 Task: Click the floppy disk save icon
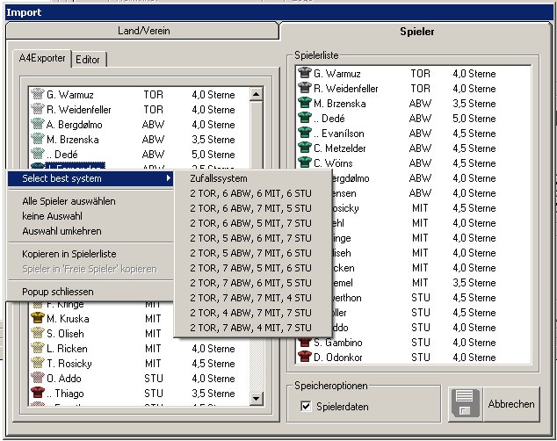point(463,404)
